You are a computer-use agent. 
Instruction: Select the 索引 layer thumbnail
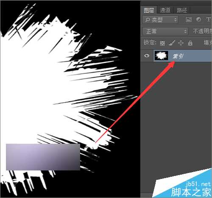(162, 56)
